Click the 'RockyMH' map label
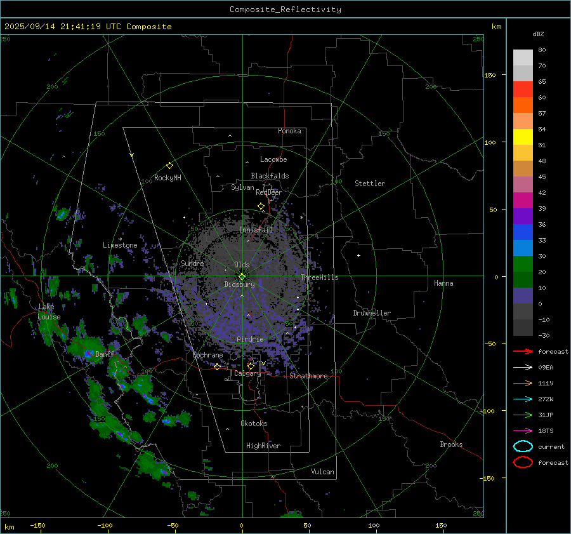Viewport: 571px width, 534px height. pyautogui.click(x=167, y=178)
